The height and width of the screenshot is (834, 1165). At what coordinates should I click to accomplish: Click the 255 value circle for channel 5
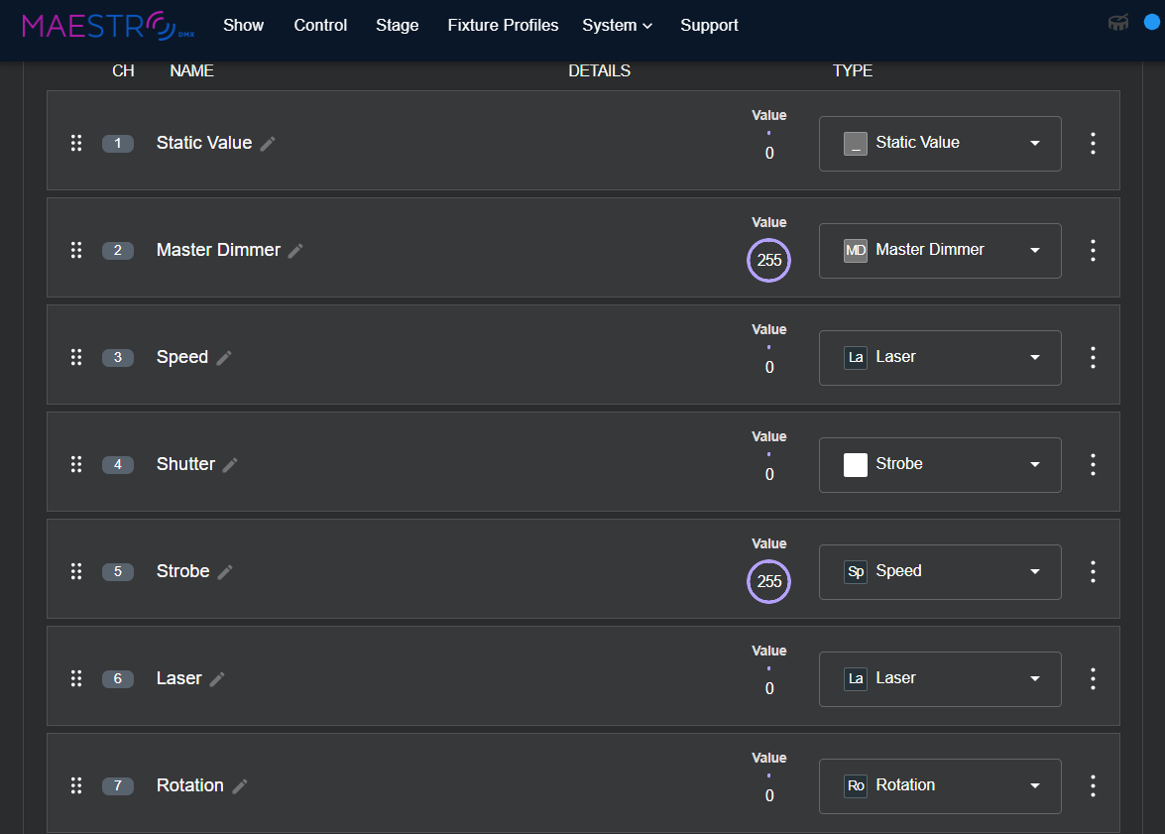coord(769,581)
